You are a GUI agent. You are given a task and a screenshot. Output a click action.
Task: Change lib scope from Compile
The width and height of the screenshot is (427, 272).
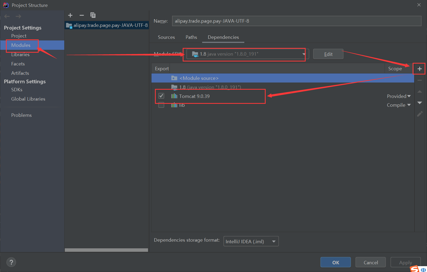click(x=399, y=105)
